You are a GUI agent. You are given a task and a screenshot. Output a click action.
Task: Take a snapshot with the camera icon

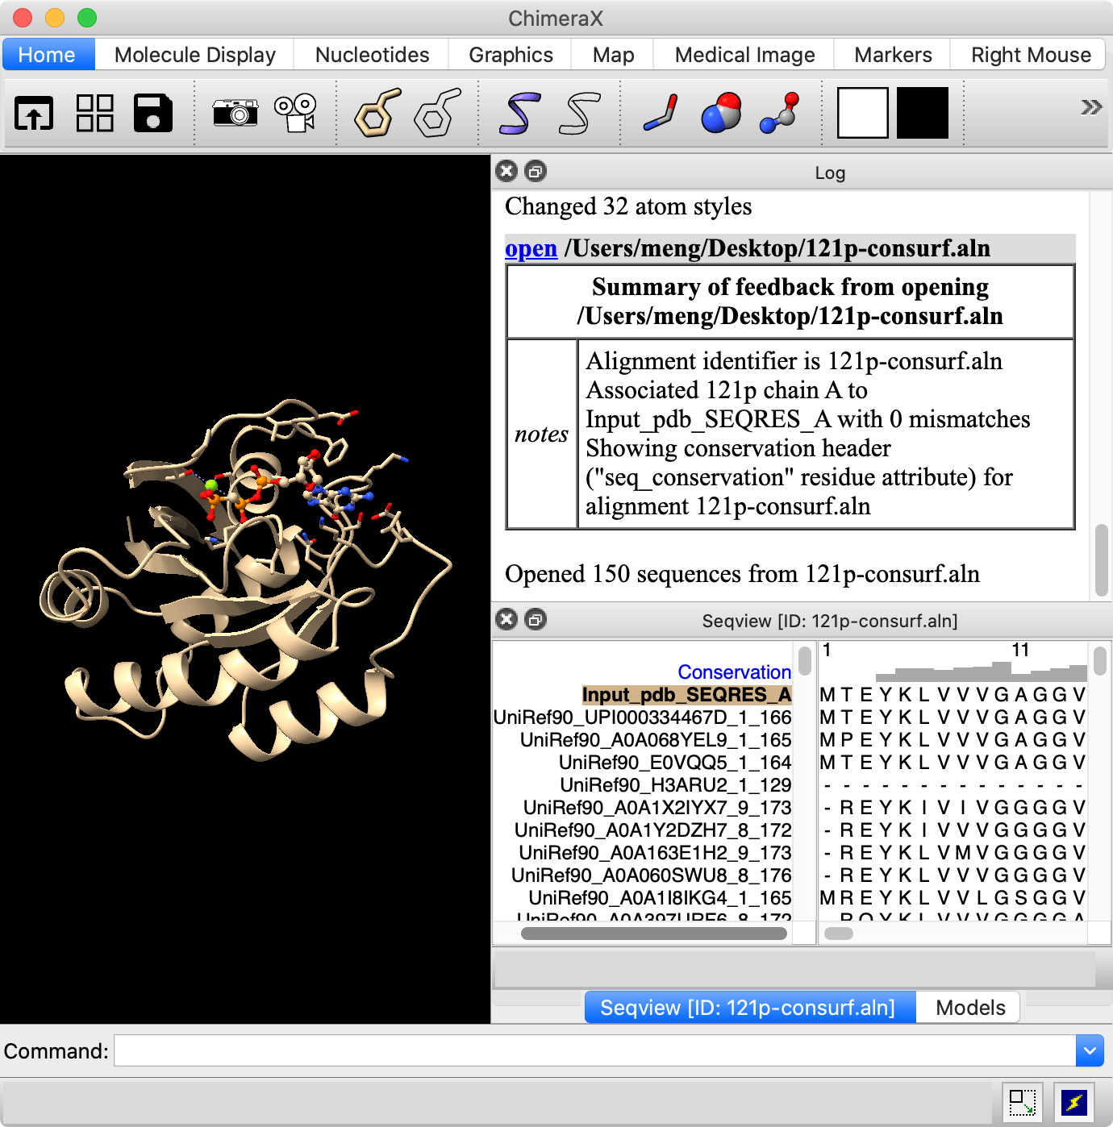pos(235,113)
